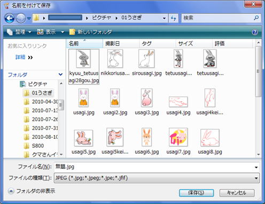Sort by サイズ column header
The image size is (265, 204).
pyautogui.click(x=194, y=43)
